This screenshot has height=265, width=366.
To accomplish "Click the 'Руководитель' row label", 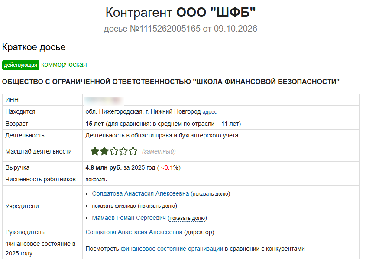I will [25, 232].
